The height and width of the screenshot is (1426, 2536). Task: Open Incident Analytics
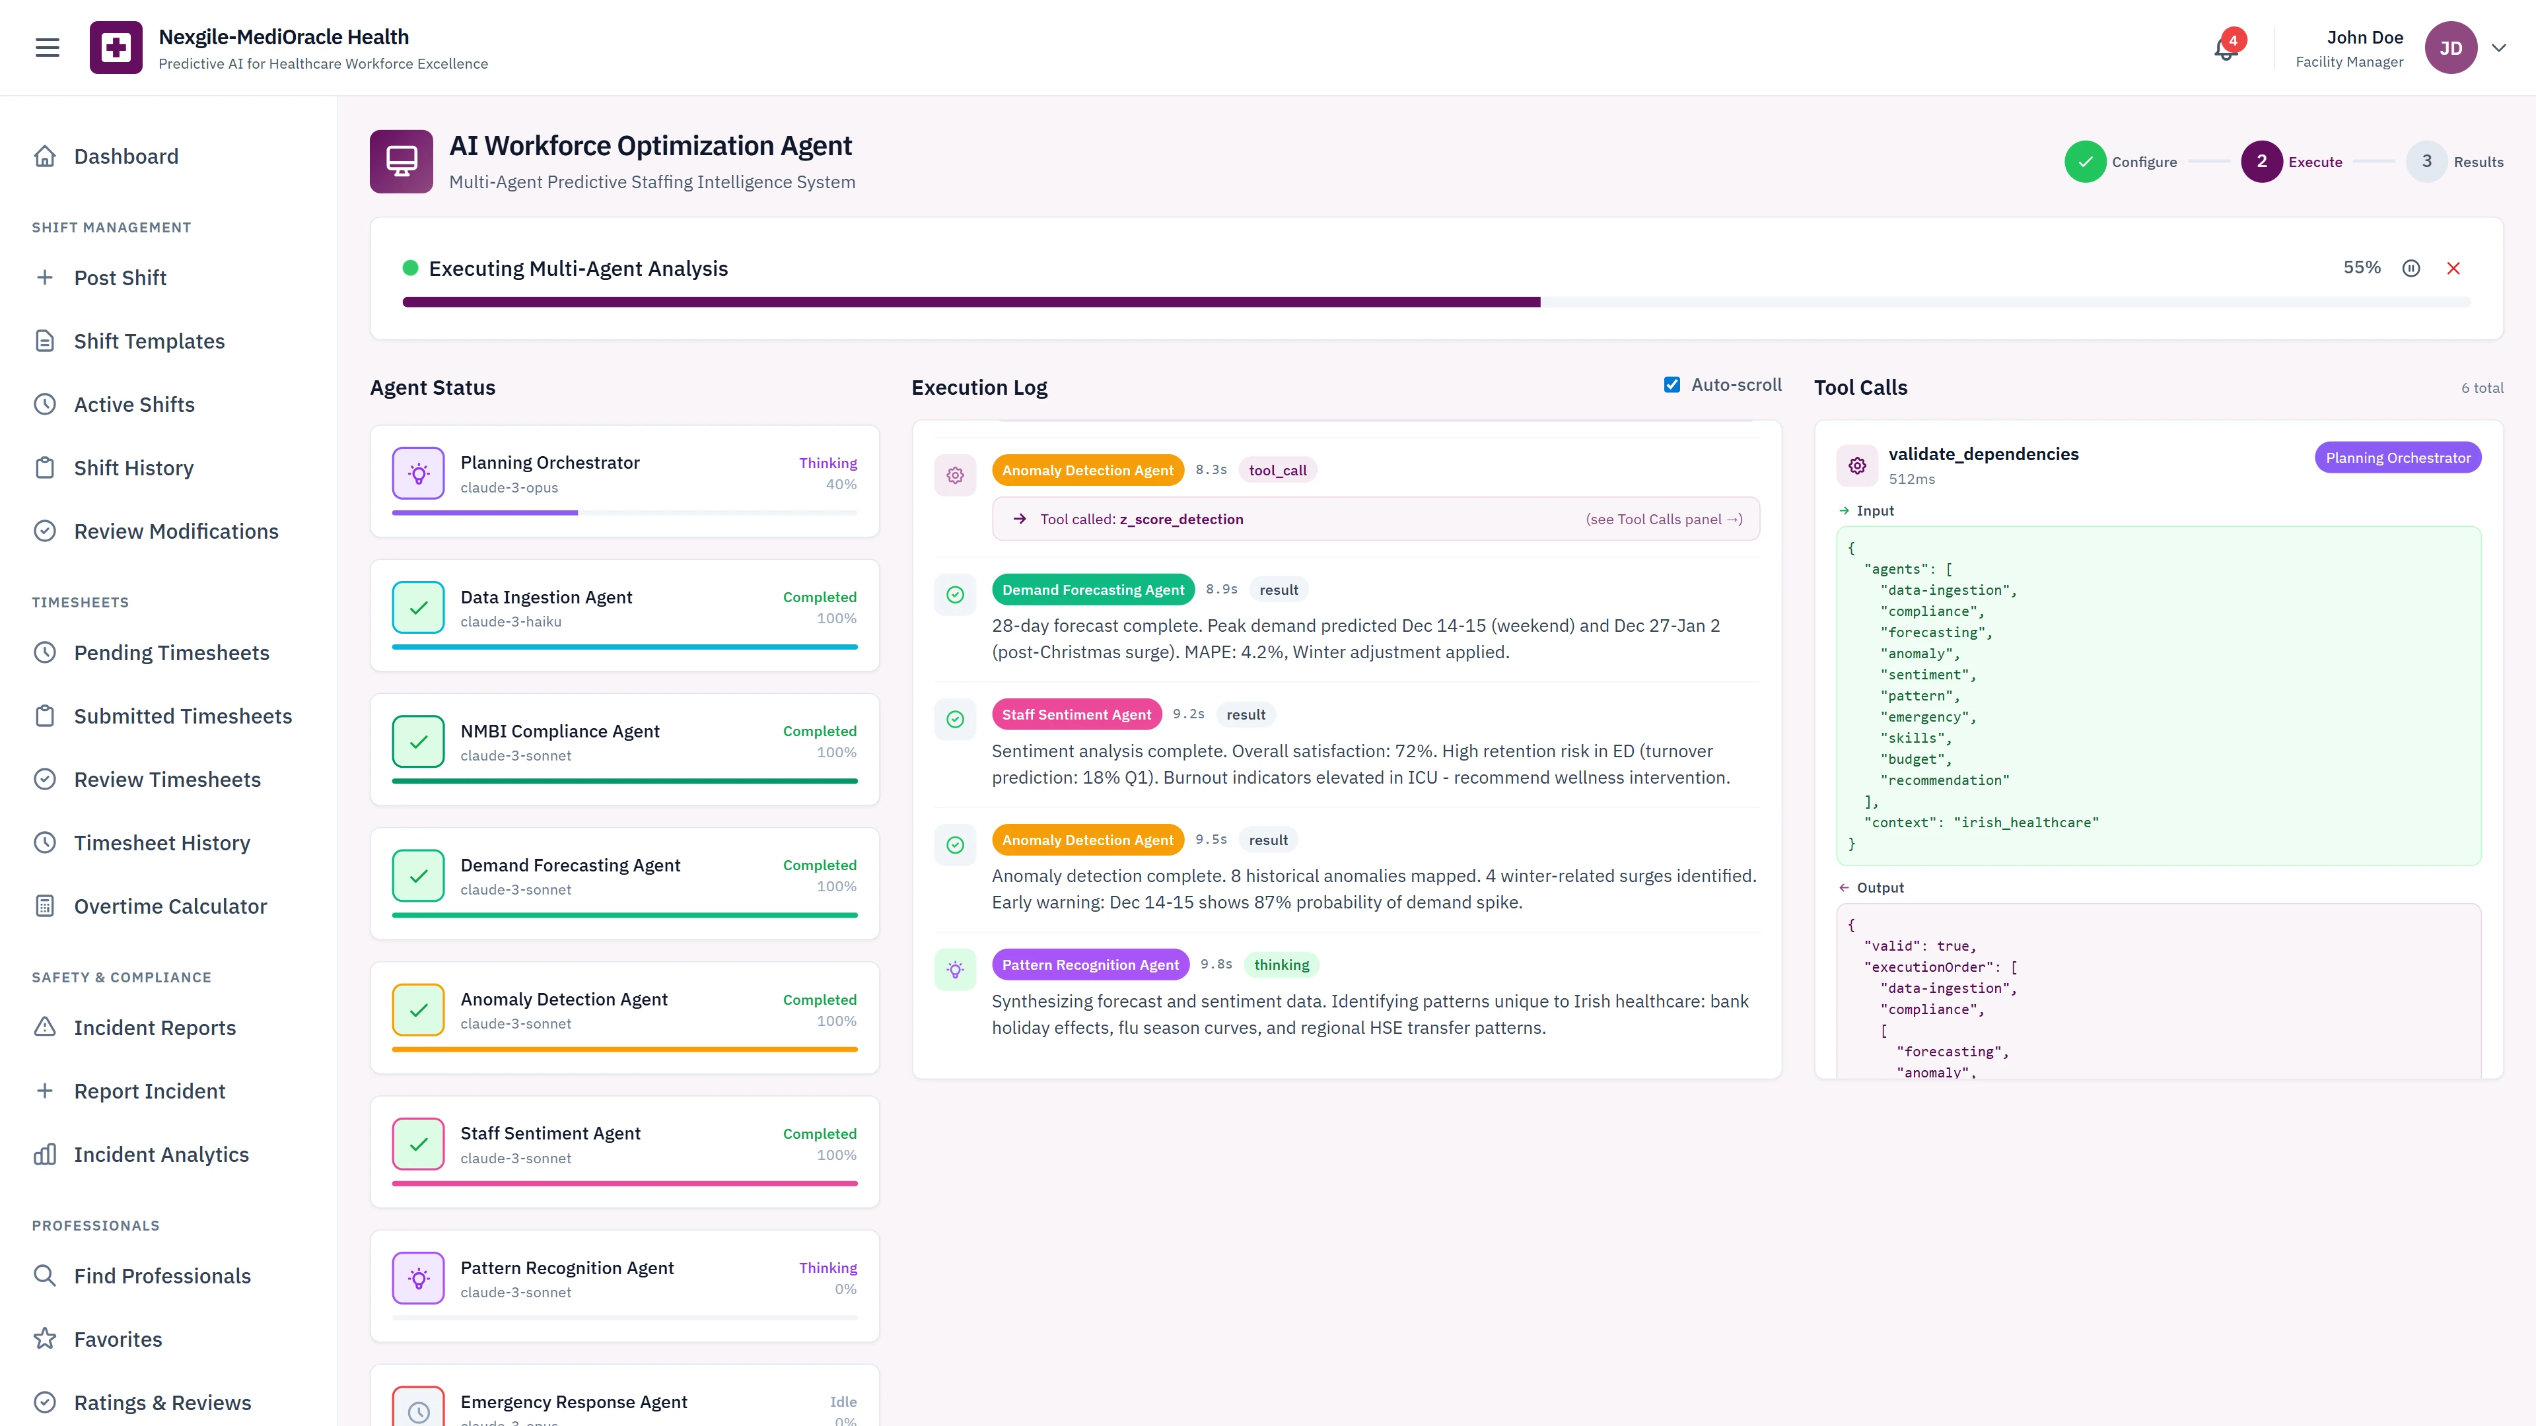point(160,1153)
